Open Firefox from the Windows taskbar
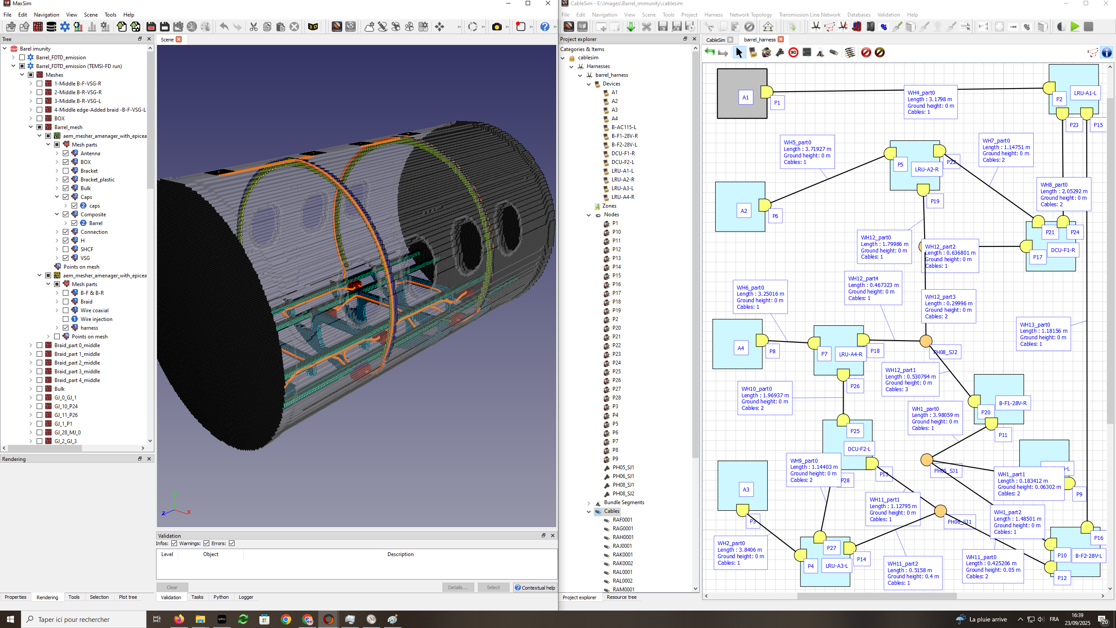1116x628 pixels. tap(179, 619)
